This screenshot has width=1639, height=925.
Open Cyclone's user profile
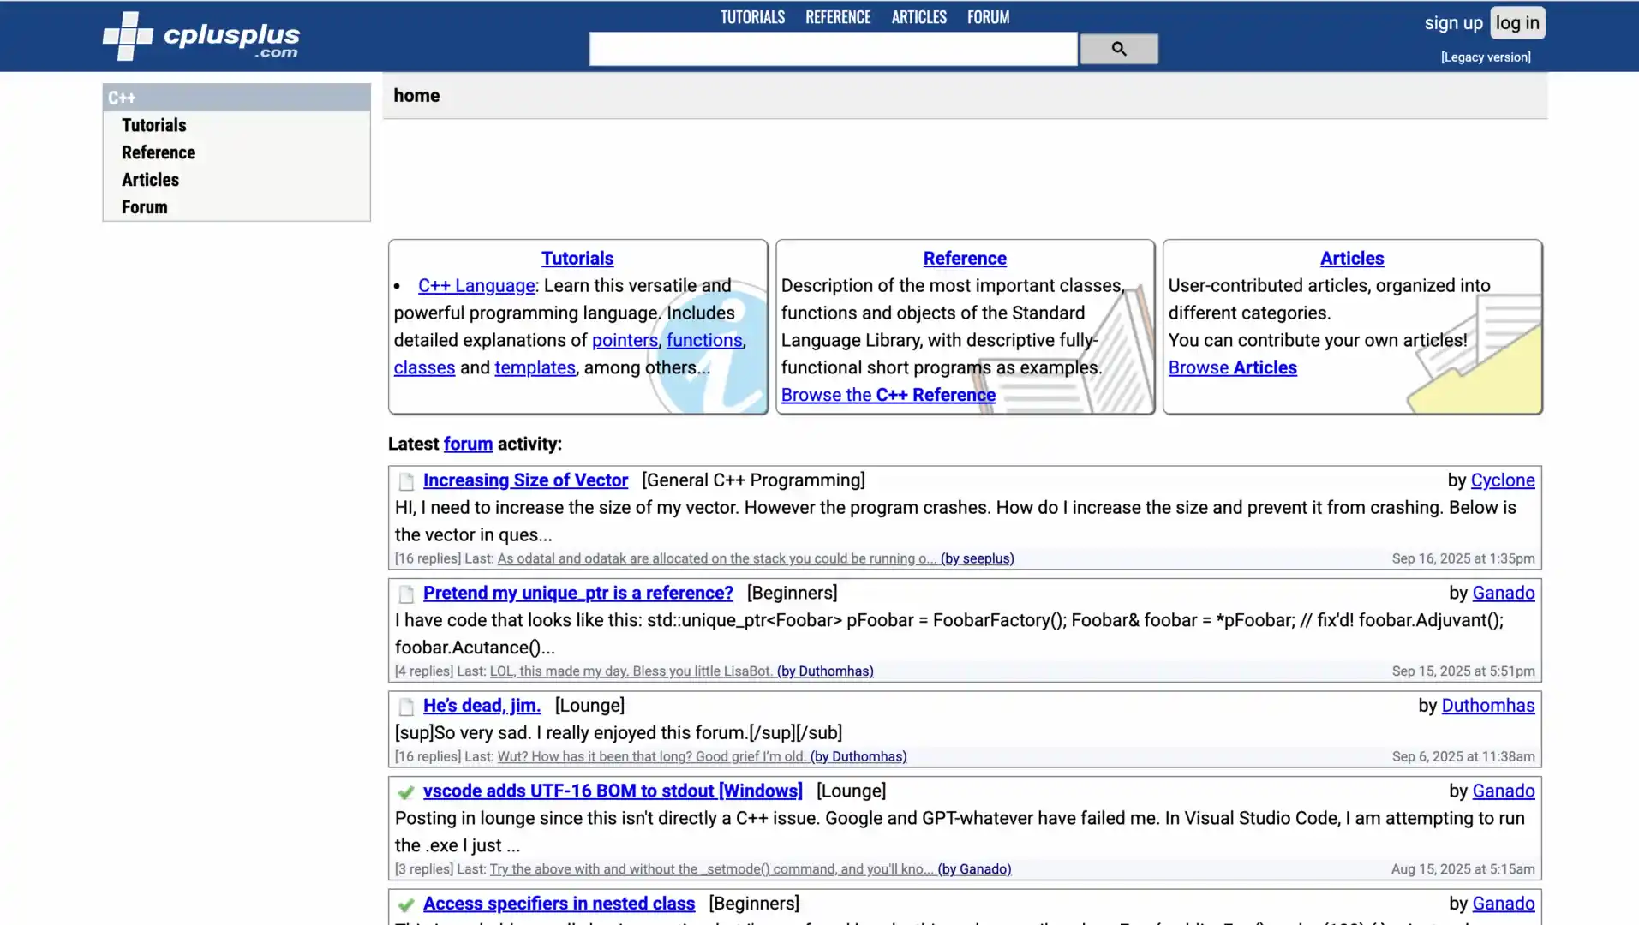coord(1502,481)
